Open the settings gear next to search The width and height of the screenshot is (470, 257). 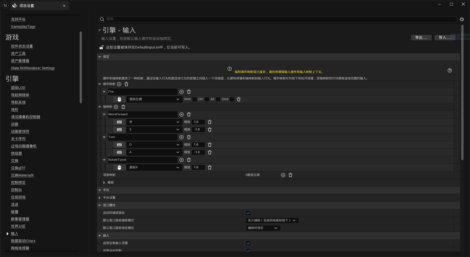click(462, 19)
